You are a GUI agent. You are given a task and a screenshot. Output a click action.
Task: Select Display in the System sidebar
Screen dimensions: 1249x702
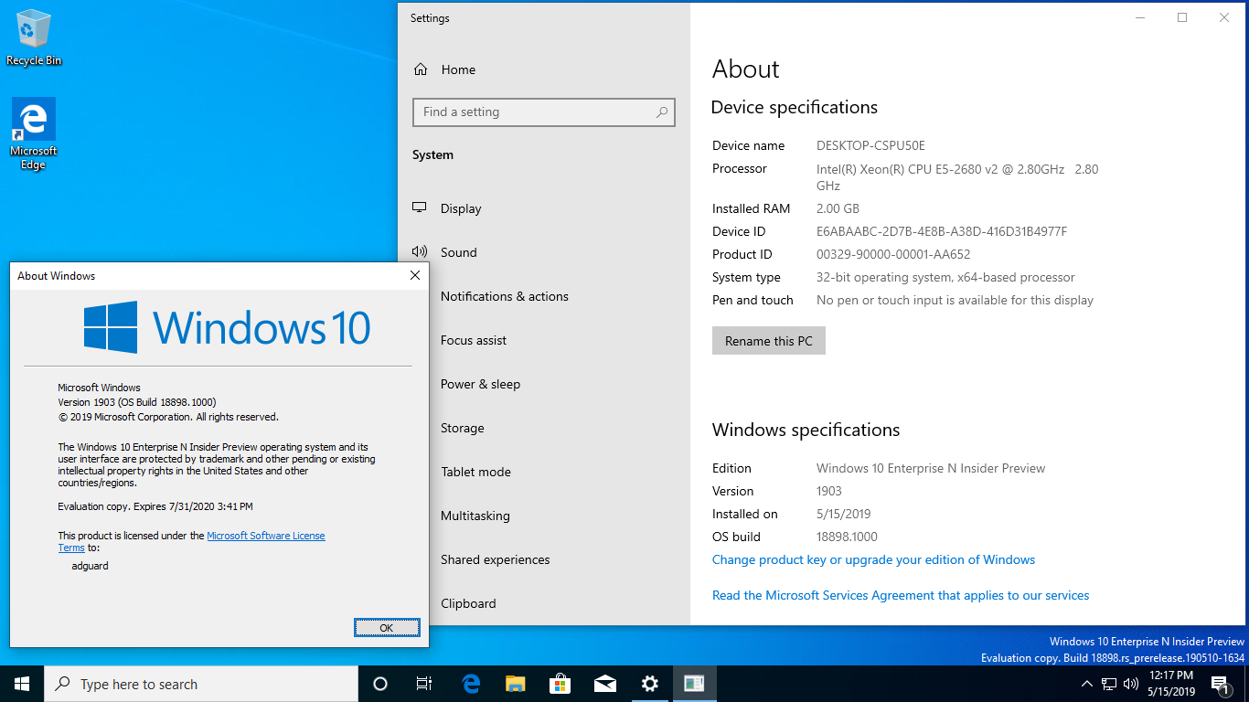point(460,208)
